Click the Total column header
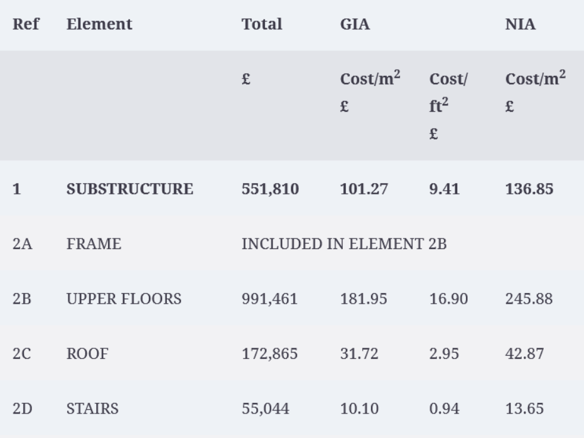This screenshot has width=584, height=438. tap(262, 24)
